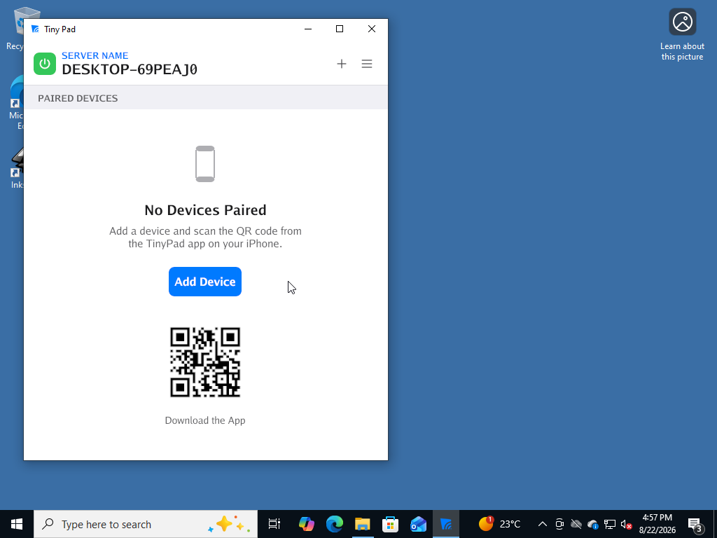
Task: Open Microsoft Store from the taskbar
Action: [x=391, y=524]
